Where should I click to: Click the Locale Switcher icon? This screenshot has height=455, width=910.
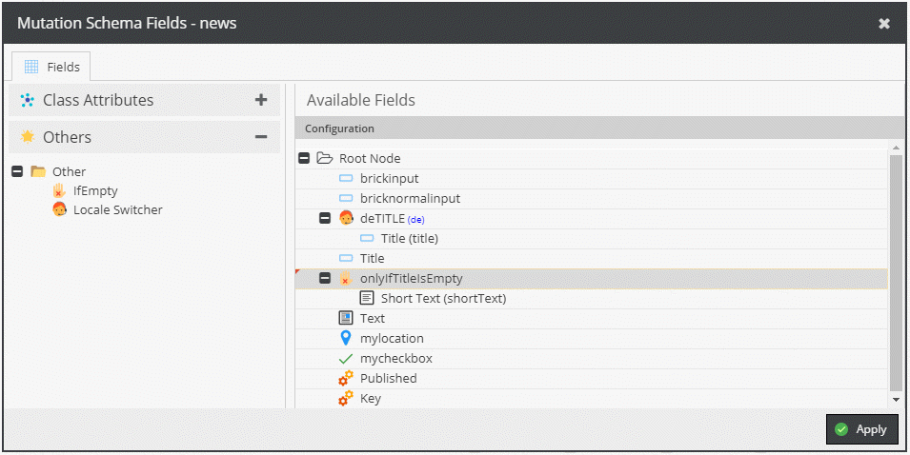(59, 209)
